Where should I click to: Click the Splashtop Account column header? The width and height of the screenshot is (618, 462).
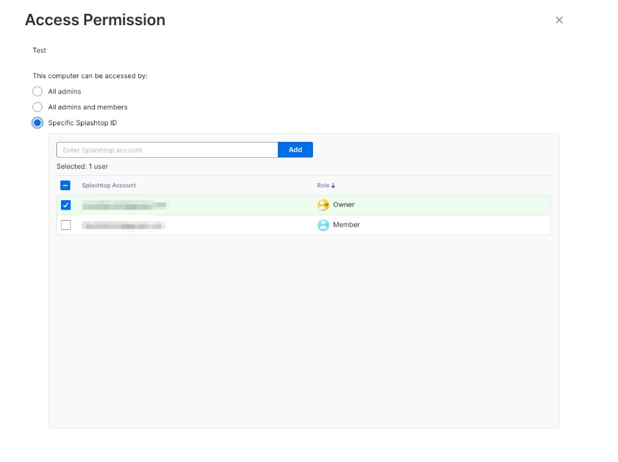(109, 186)
